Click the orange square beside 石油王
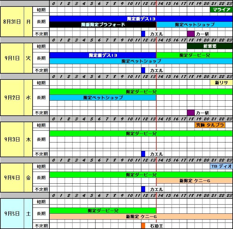This screenshot has width=233, height=229. click(x=143, y=226)
